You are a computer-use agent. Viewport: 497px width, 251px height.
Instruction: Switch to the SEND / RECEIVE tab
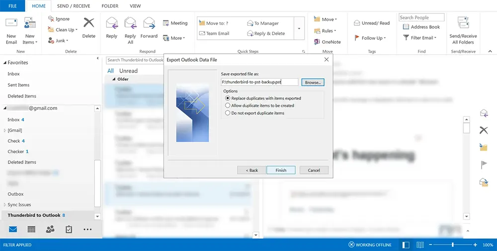click(x=74, y=5)
